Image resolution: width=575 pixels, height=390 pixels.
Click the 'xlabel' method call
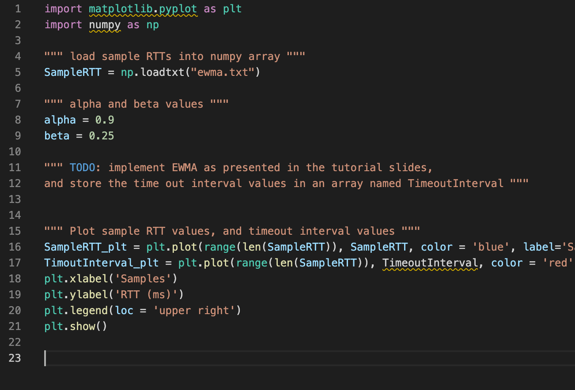tap(89, 279)
